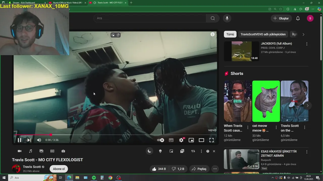The image size is (323, 181).
Task: Open Edge Copilot icon
Action: coord(319,9)
